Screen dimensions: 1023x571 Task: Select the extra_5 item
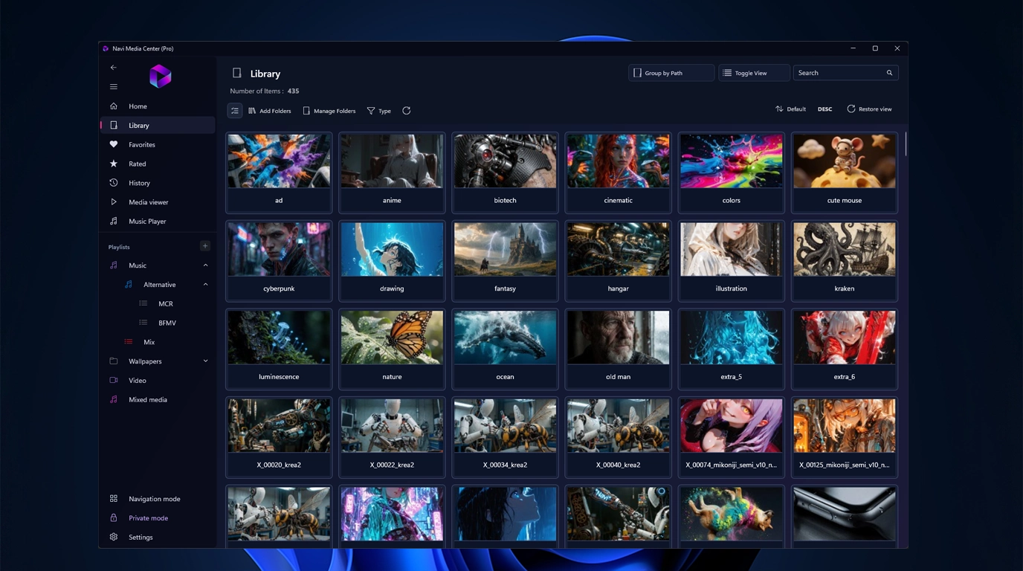731,349
